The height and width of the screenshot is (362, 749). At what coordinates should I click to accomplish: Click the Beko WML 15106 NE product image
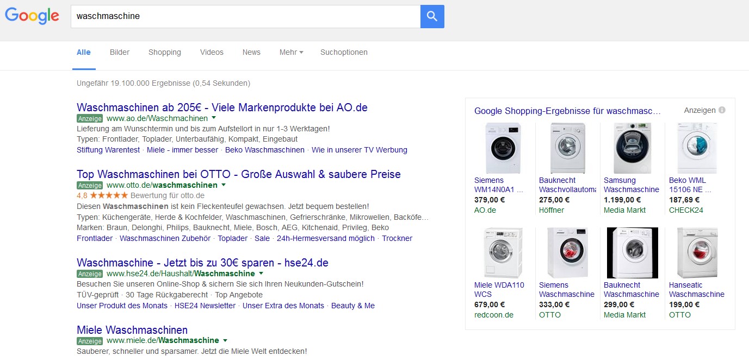pos(697,148)
